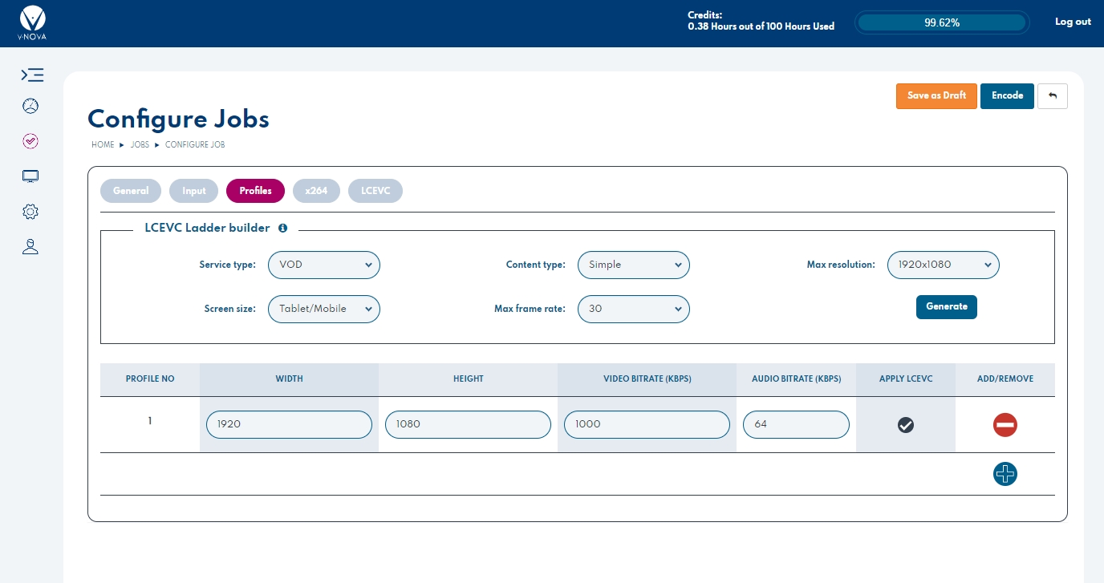1104x583 pixels.
Task: Toggle Apply LCEVC checkmark for profile 1
Action: pos(906,425)
